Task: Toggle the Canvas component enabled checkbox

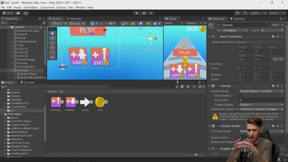Action: pyautogui.click(x=217, y=86)
